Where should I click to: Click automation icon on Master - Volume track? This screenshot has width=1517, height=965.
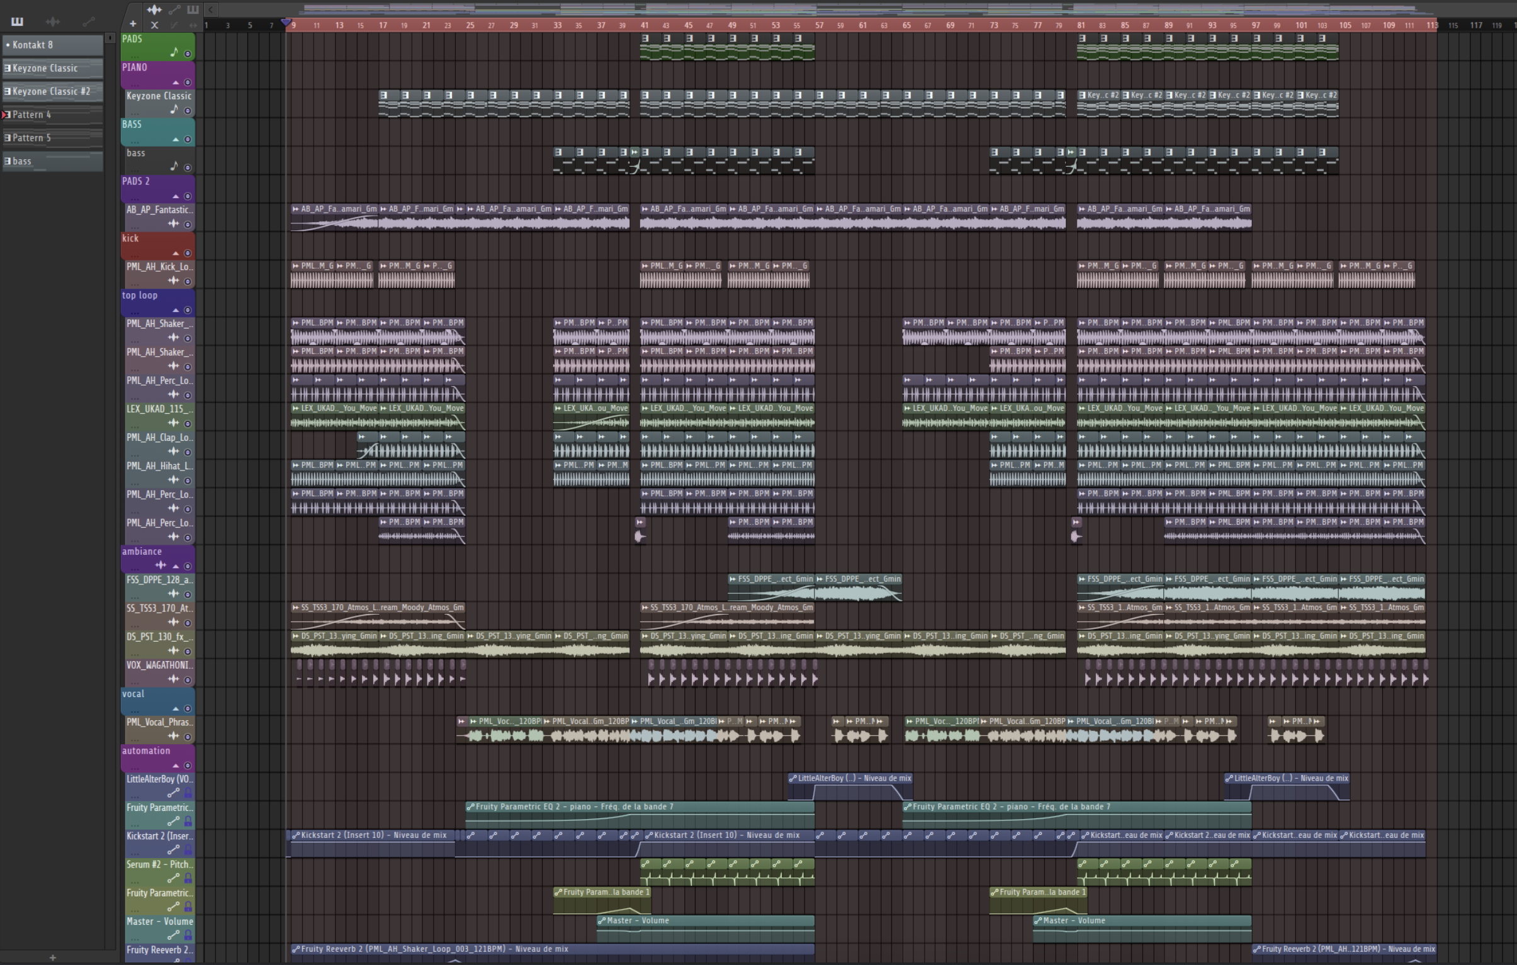[x=173, y=935]
